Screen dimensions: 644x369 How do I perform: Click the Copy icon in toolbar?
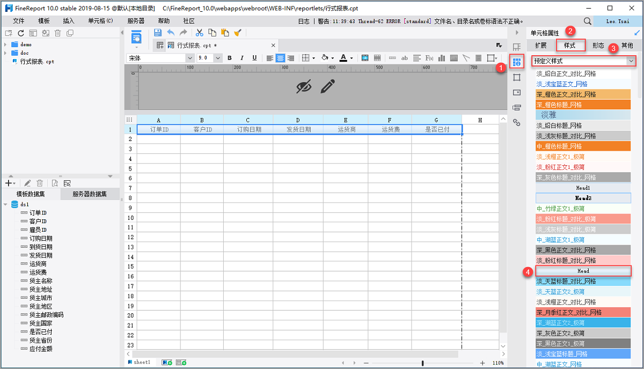click(213, 33)
